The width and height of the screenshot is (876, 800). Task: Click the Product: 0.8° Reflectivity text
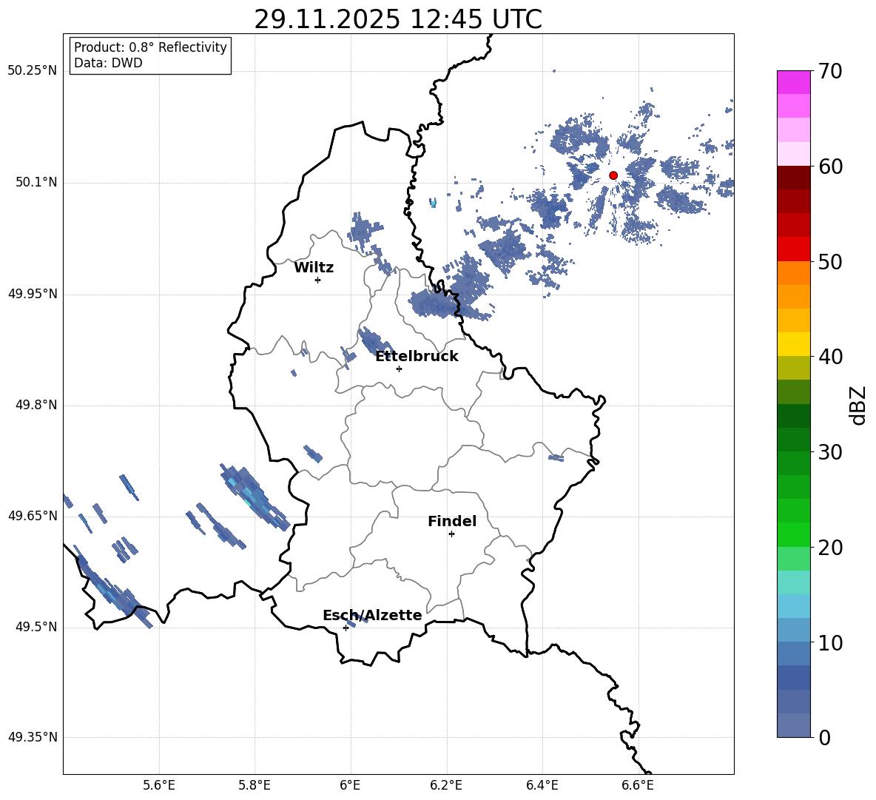pos(150,47)
